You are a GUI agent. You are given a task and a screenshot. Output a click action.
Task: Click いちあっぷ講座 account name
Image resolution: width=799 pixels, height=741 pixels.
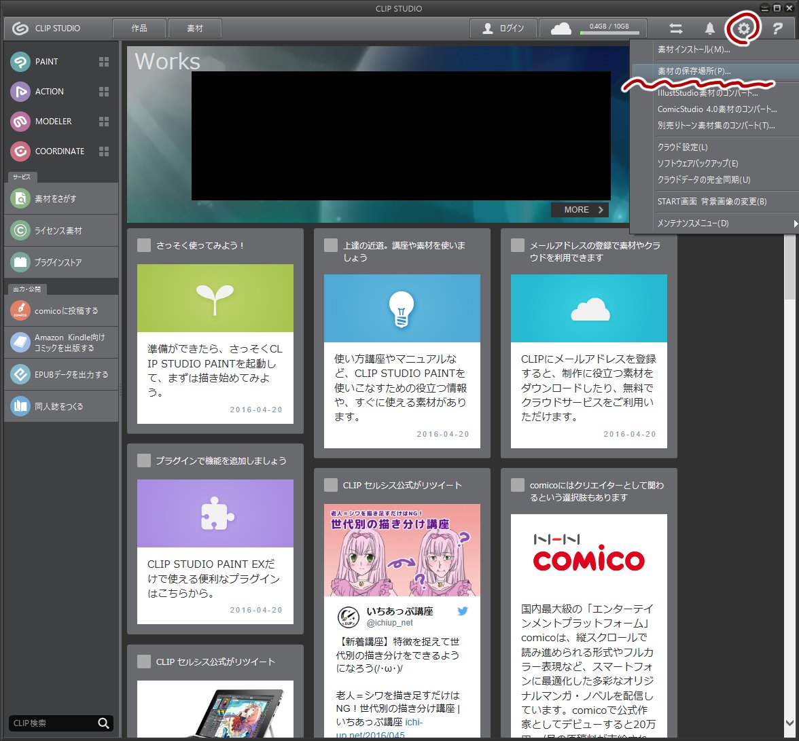pos(399,611)
